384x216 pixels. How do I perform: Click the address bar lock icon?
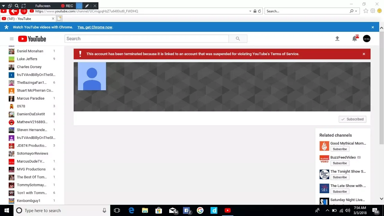[255, 11]
